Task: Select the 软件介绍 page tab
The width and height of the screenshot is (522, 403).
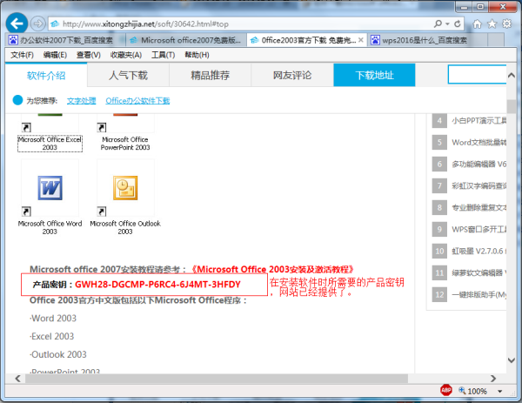Action: tap(46, 75)
